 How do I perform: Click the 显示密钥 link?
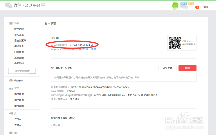click(83, 49)
